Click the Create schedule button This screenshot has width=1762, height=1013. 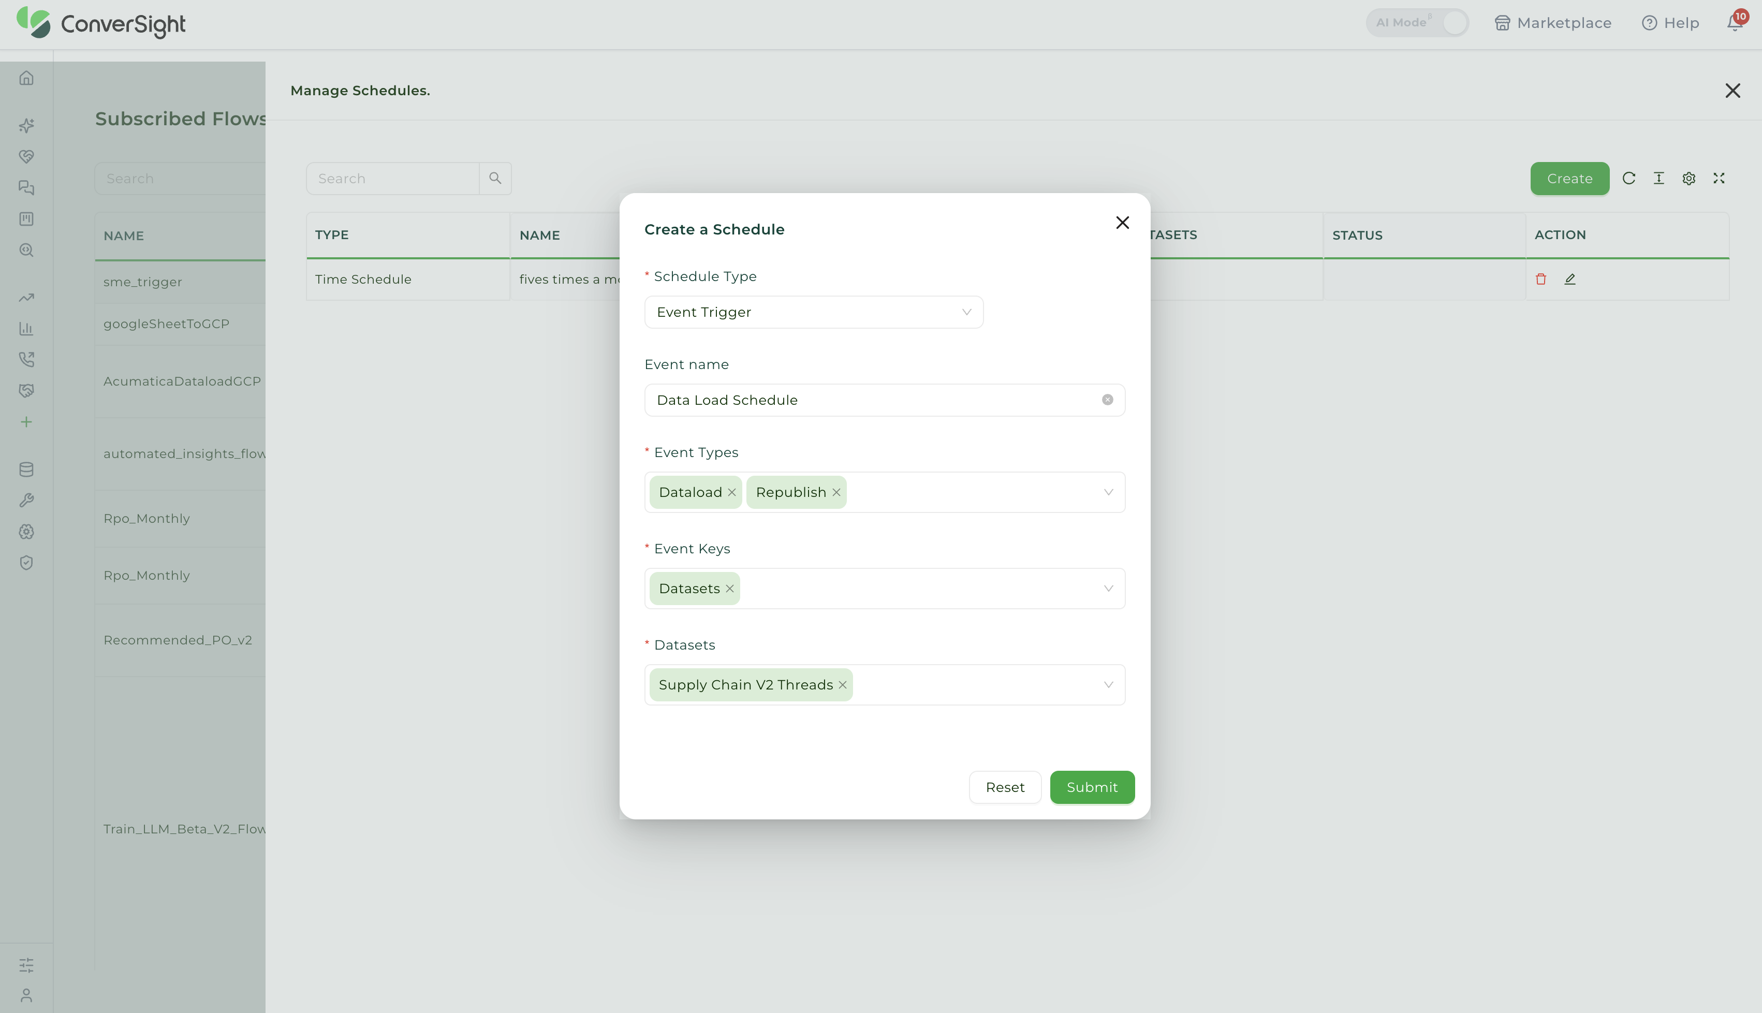1569,178
